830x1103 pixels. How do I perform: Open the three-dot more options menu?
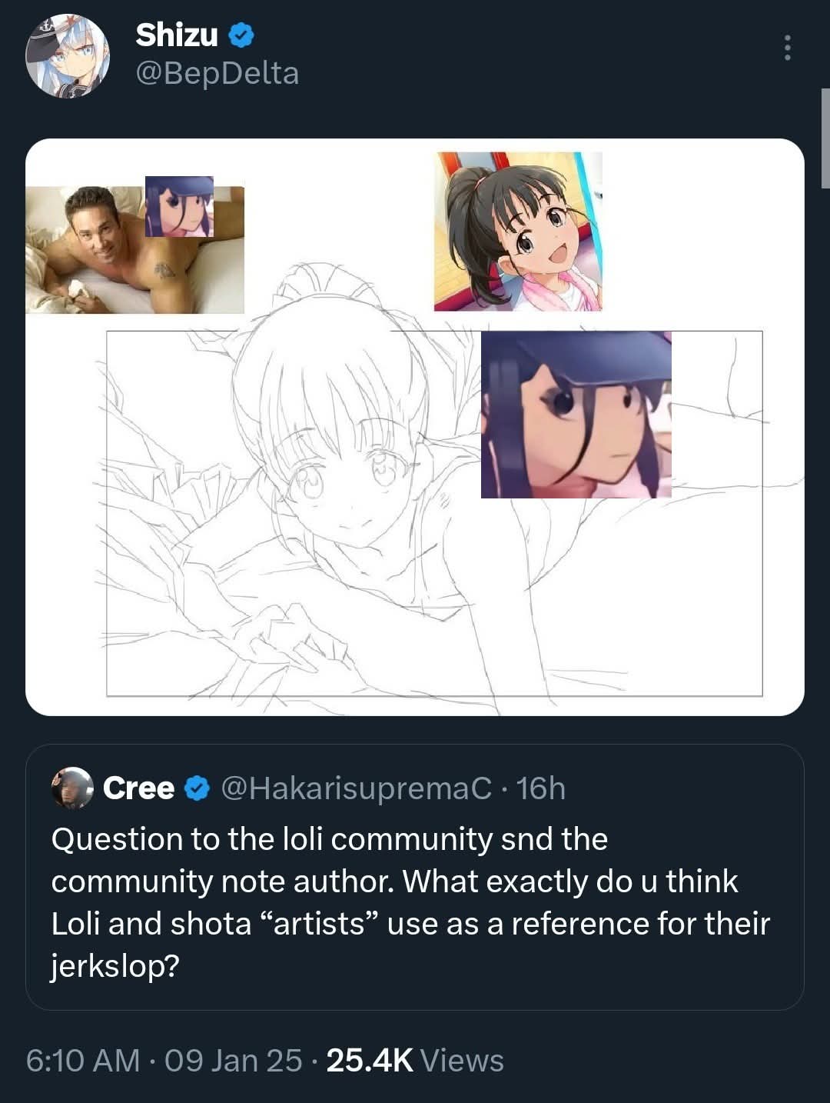[x=787, y=48]
